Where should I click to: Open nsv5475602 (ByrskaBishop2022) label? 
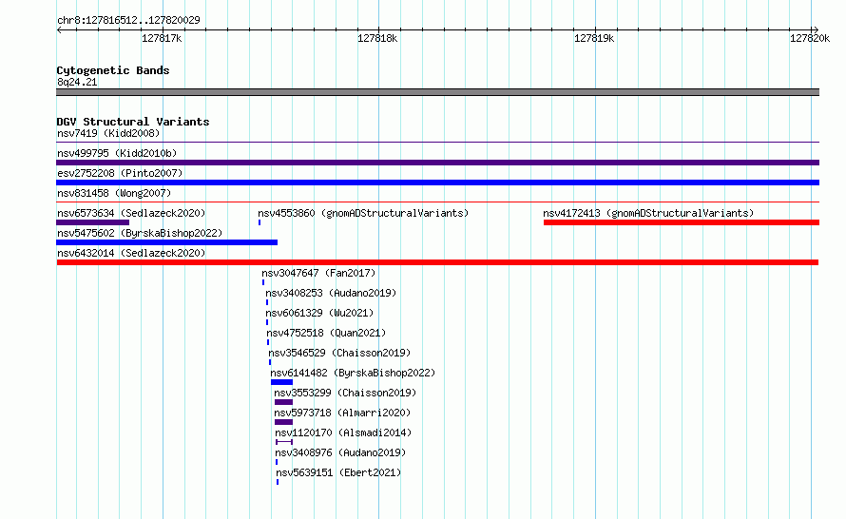tap(140, 233)
